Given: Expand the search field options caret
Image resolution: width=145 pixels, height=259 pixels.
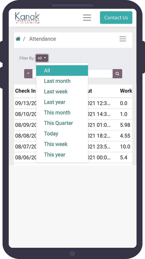Looking at the screenshot, I should pos(28,74).
